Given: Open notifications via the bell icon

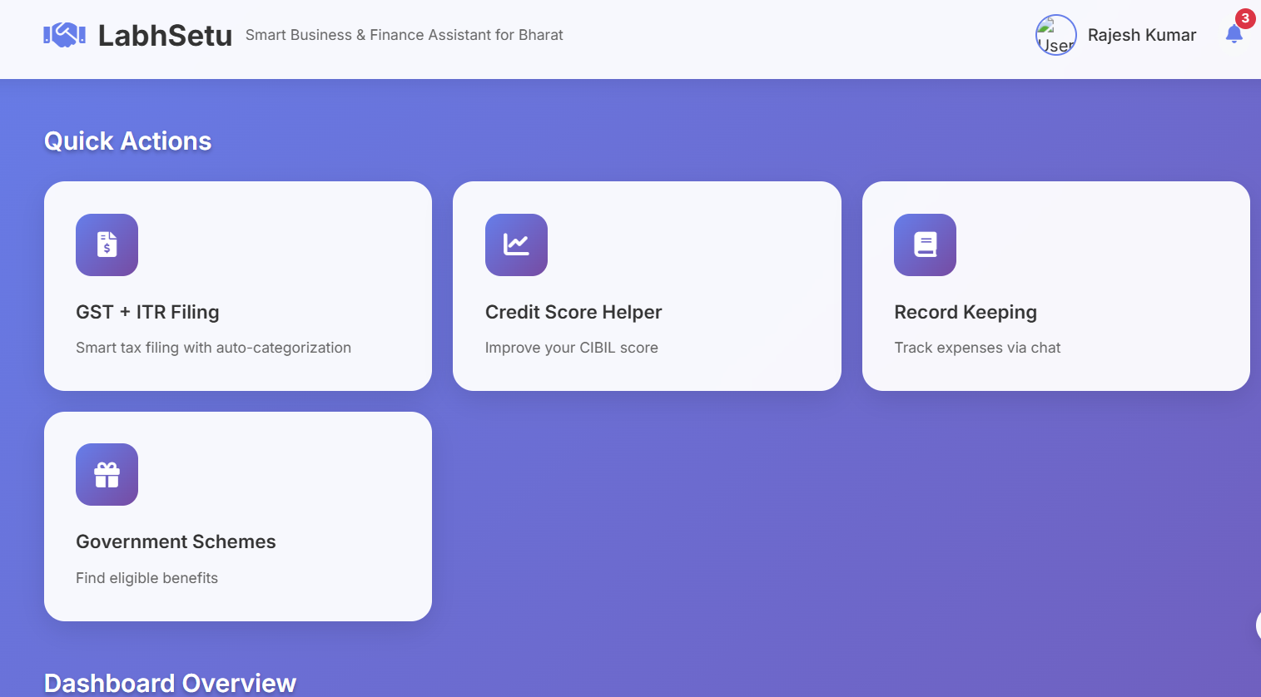Looking at the screenshot, I should (1234, 34).
